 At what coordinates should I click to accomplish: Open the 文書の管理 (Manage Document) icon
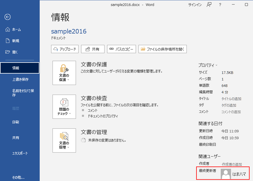(x=64, y=138)
